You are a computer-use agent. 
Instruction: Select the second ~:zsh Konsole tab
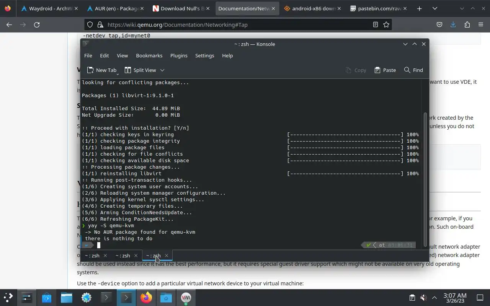(122, 256)
